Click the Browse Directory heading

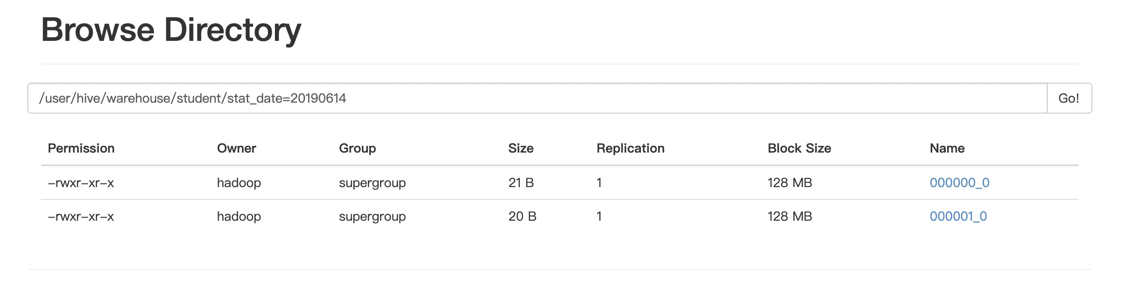pos(171,30)
